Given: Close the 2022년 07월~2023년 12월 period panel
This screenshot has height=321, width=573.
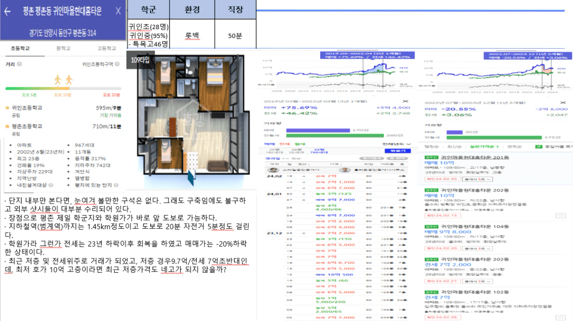Looking at the screenshot, I should (563, 103).
